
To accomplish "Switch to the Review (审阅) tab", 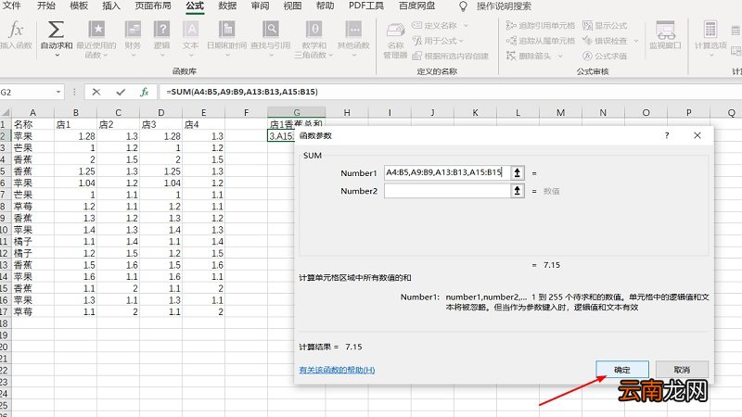I will coord(260,6).
